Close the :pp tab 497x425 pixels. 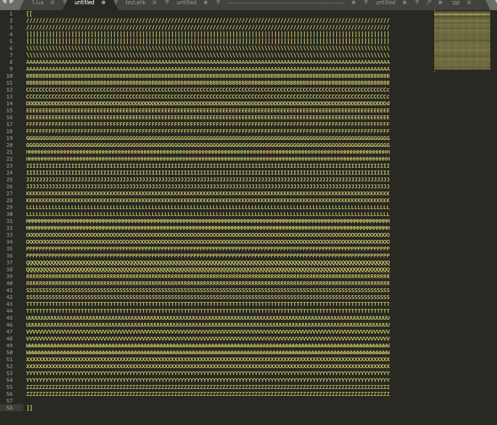point(469,3)
